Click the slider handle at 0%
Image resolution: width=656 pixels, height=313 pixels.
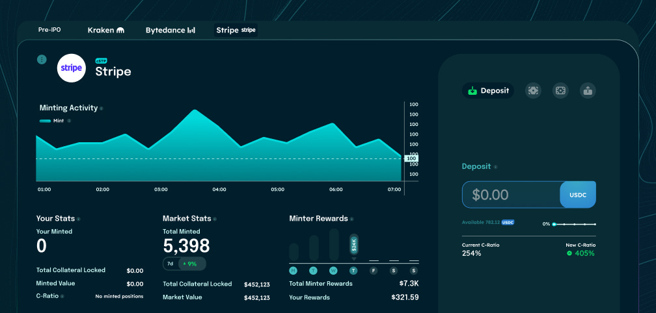pos(554,224)
